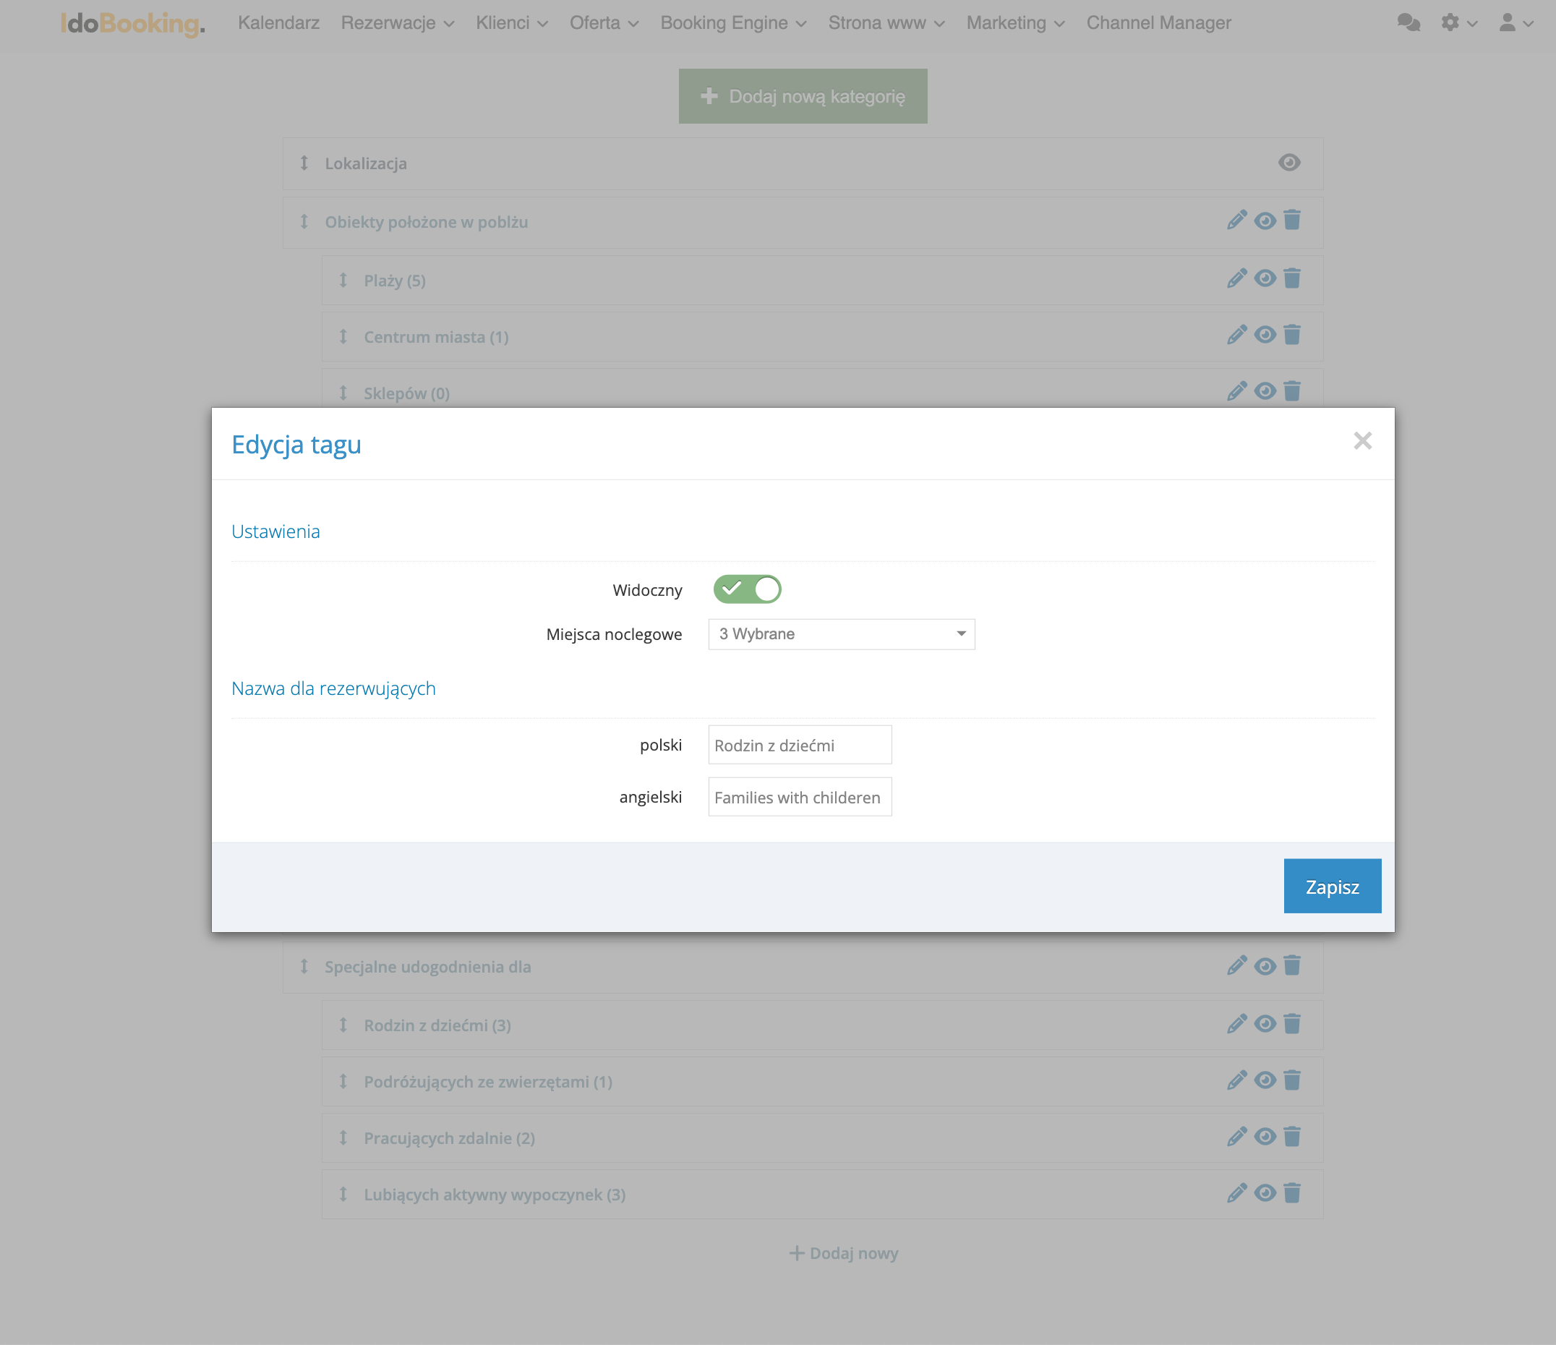Viewport: 1556px width, 1345px height.
Task: Hide Rodzin z dziećmi using eye icon
Action: point(1265,1024)
